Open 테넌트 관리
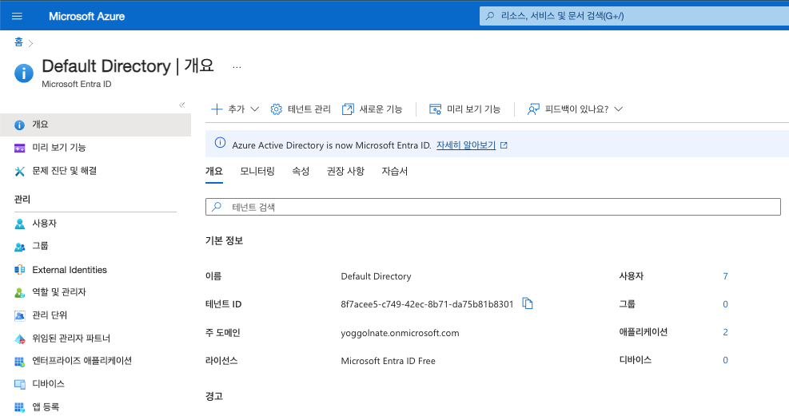The image size is (789, 416). click(301, 109)
